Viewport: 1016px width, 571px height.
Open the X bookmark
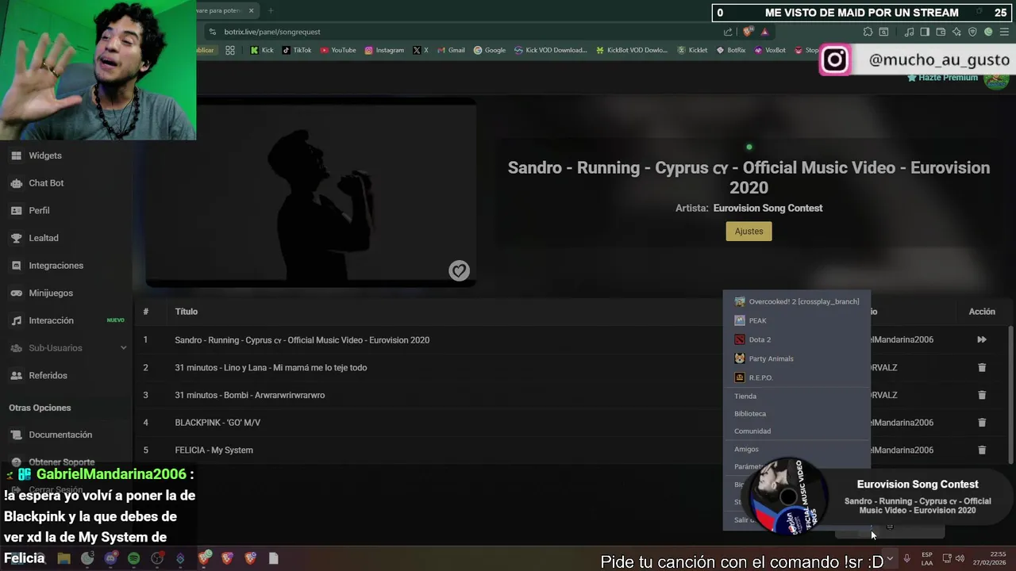pyautogui.click(x=421, y=50)
